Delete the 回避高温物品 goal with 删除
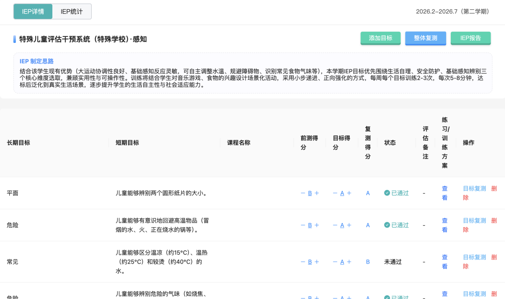 click(x=494, y=221)
